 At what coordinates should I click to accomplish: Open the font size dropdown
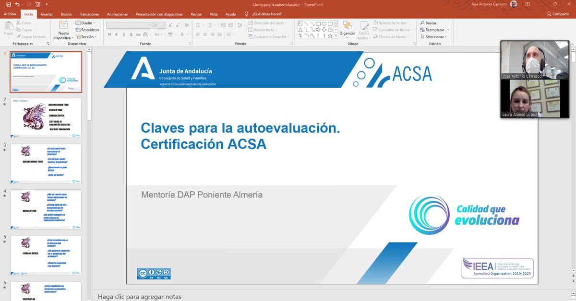[x=164, y=25]
